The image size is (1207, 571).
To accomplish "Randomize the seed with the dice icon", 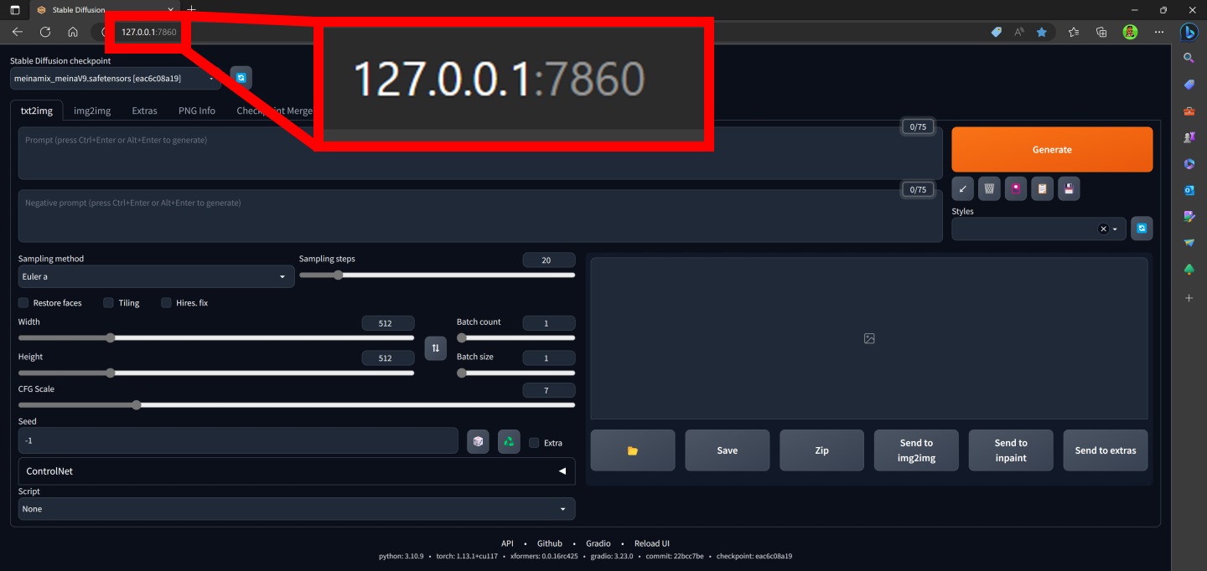I will point(478,440).
